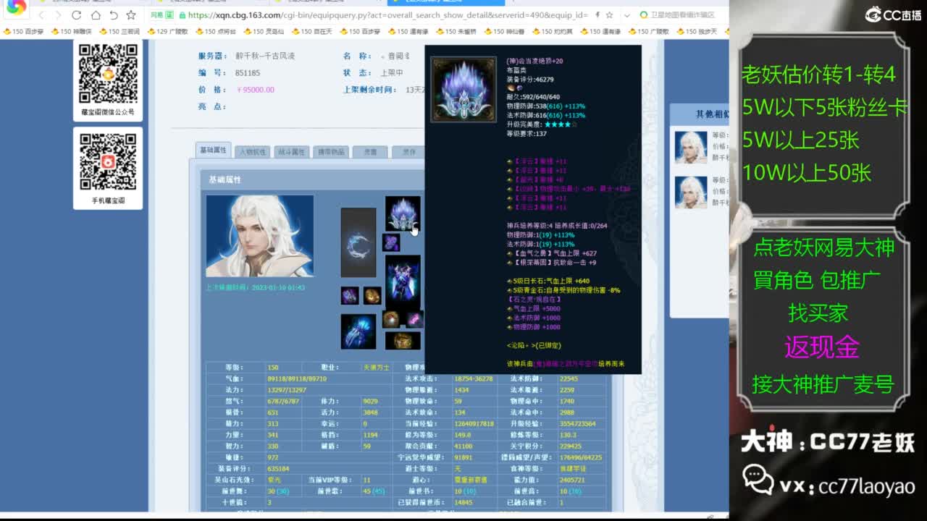Viewport: 927px width, 521px height.
Task: Open the first similar-character avatar in 其他相似
Action: click(x=691, y=148)
